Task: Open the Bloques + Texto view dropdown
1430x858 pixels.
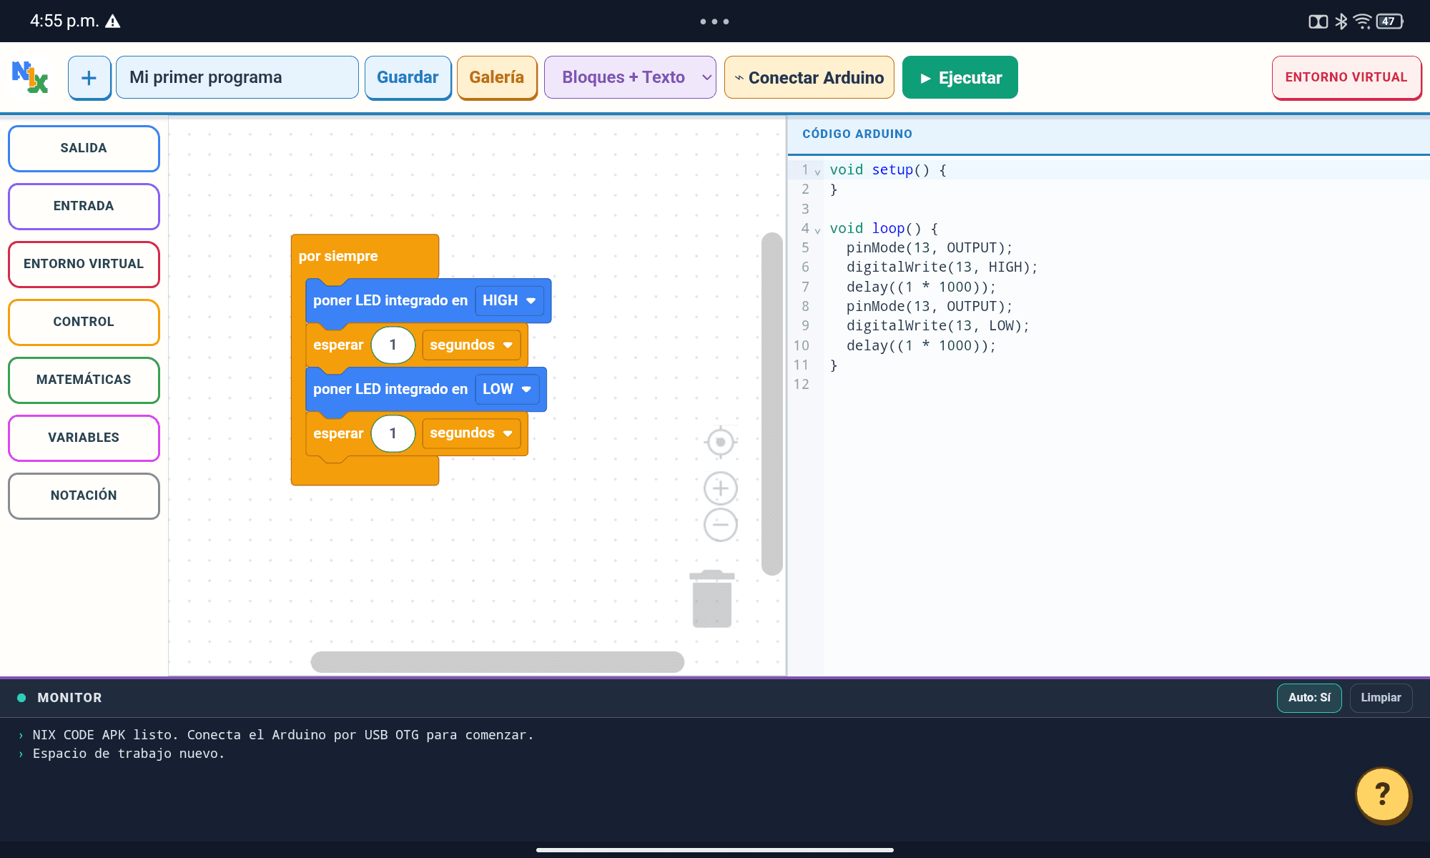Action: point(630,77)
